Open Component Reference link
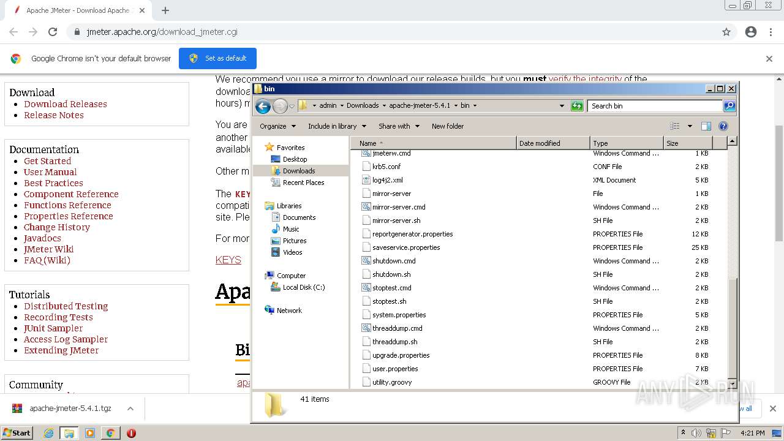Viewport: 784px width, 441px height. [x=71, y=194]
